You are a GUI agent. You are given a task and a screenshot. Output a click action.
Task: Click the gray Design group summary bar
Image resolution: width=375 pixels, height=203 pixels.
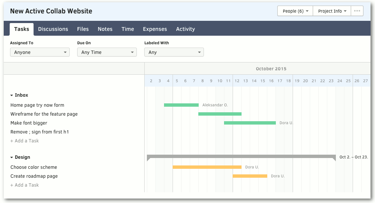point(241,157)
